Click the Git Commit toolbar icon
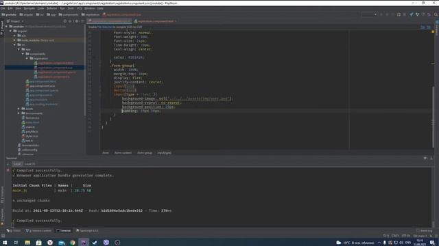This screenshot has width=439, height=246. pyautogui.click(x=417, y=14)
